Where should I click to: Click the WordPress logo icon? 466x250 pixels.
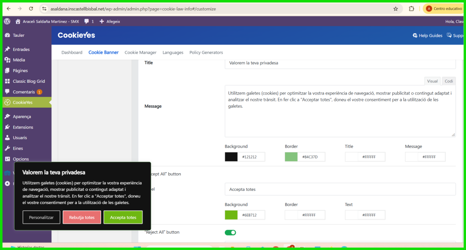pyautogui.click(x=7, y=21)
